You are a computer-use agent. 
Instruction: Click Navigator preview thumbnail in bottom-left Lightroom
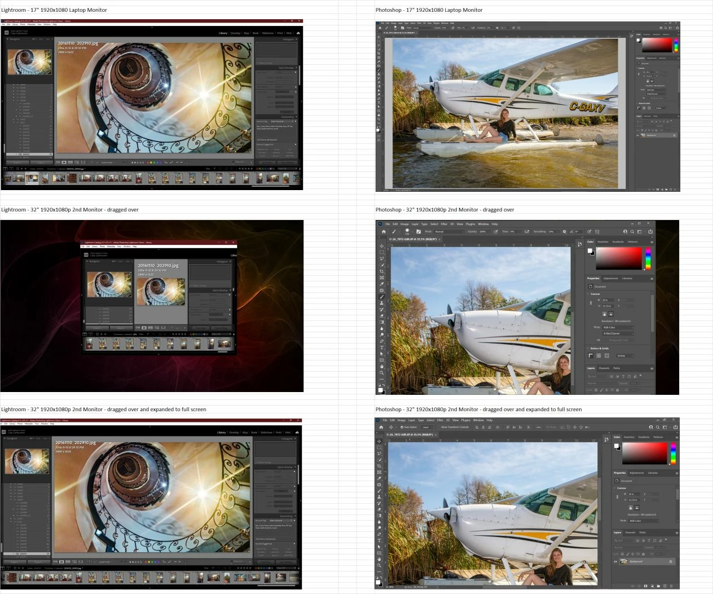[x=27, y=461]
